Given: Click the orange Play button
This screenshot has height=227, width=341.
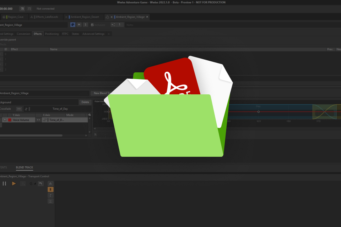Looking at the screenshot, I should [14, 184].
